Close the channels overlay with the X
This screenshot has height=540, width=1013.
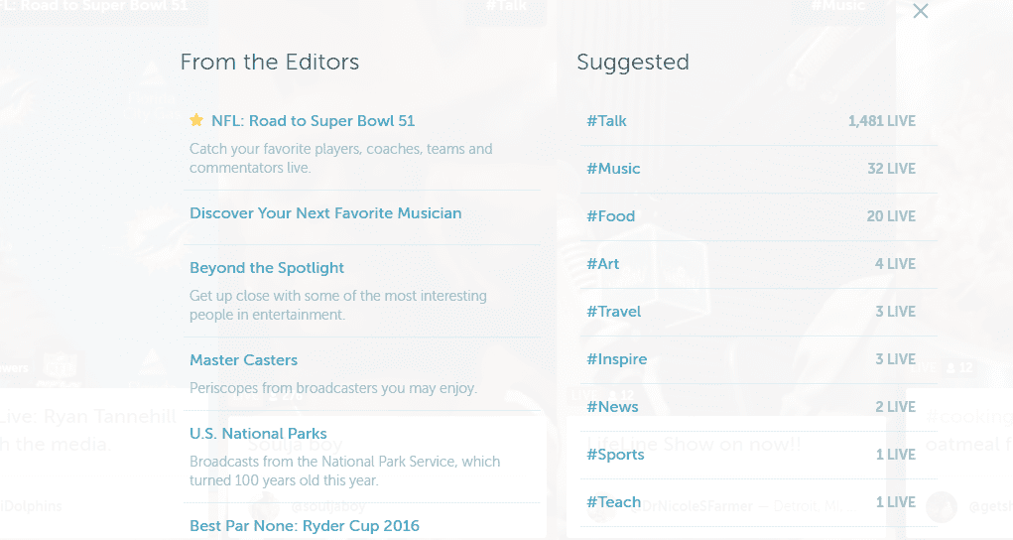(921, 11)
